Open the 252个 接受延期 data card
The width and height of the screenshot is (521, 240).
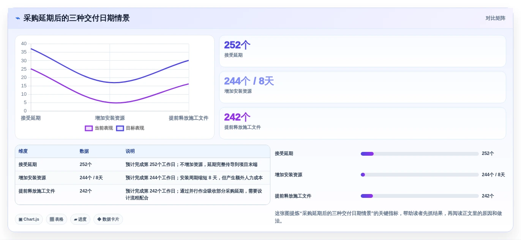[x=363, y=51]
